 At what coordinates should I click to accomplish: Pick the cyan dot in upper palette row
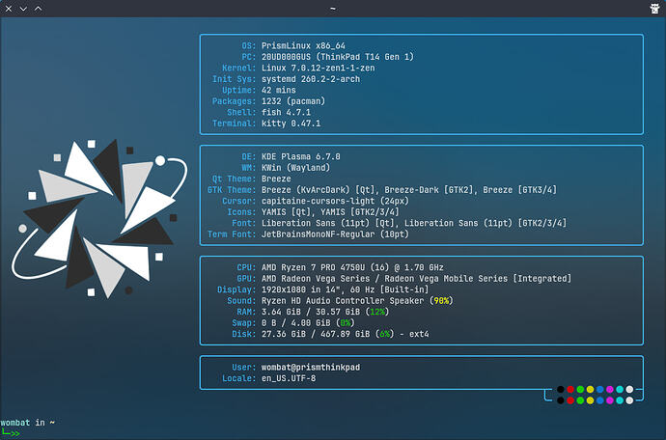click(x=620, y=390)
